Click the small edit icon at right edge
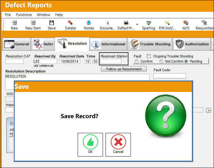214x168 pixels. click(x=209, y=111)
